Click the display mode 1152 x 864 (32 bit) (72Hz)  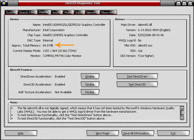pyautogui.click(x=59, y=51)
